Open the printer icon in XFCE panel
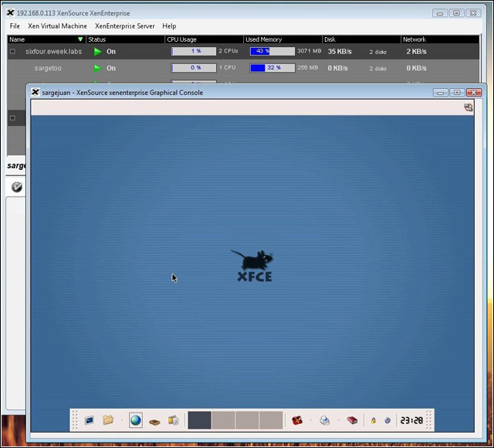Screen dimensions: 494x448 point(325,420)
